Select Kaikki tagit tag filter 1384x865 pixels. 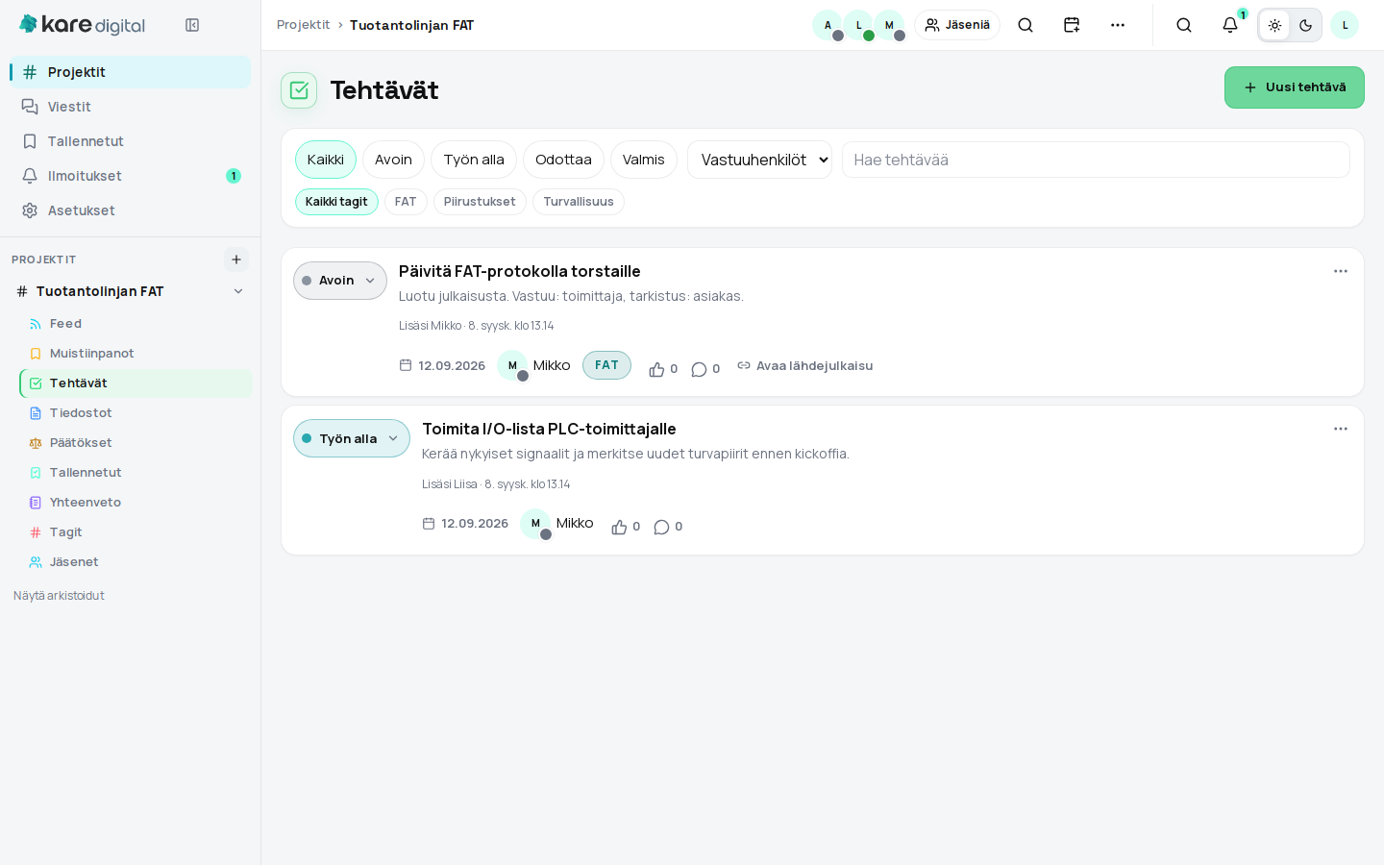click(x=336, y=202)
